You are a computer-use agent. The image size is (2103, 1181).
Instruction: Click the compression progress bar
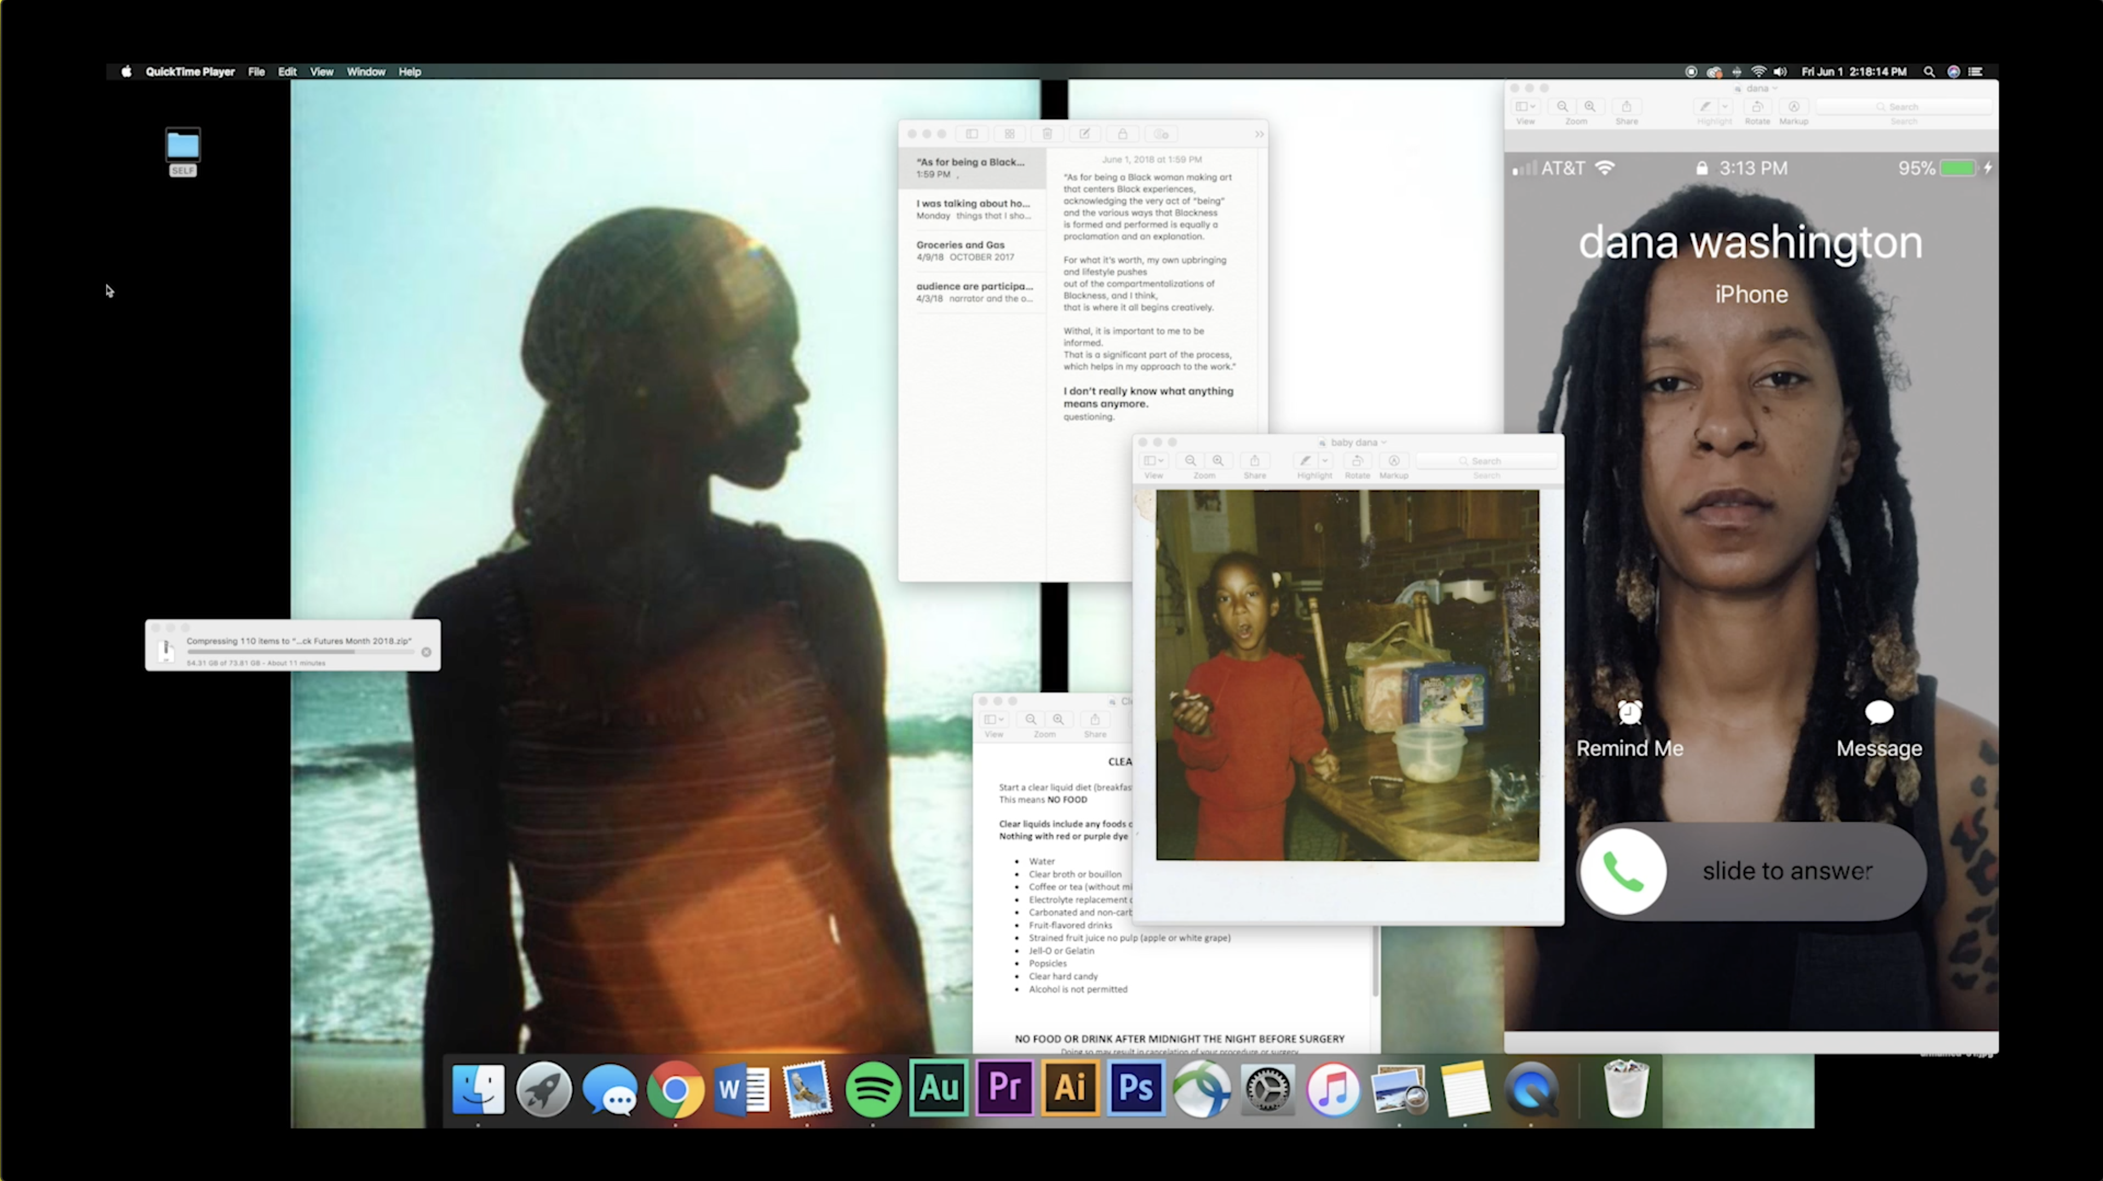tap(301, 652)
